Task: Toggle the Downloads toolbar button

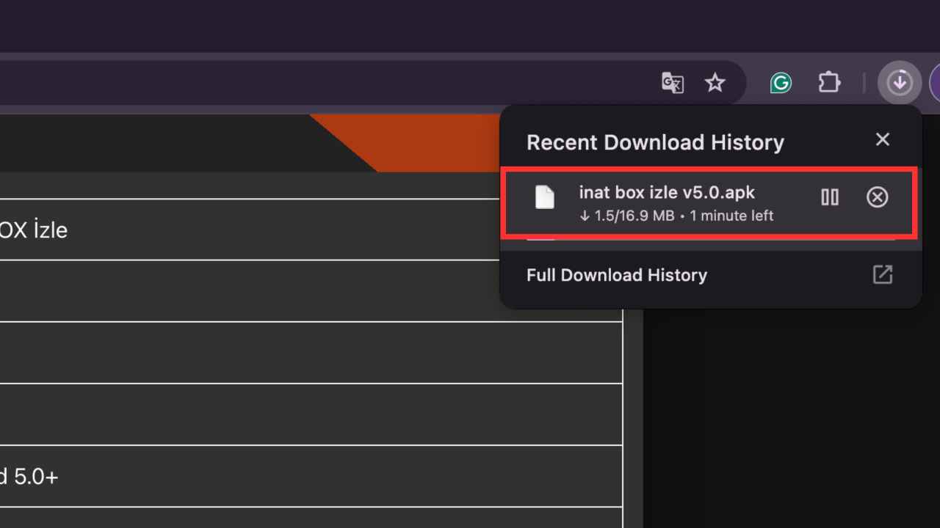Action: click(899, 83)
